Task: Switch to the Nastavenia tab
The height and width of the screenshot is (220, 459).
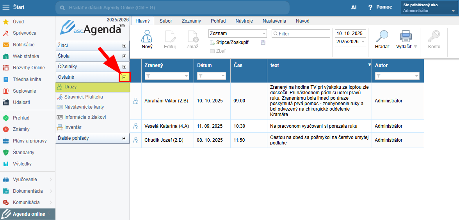Action: (274, 21)
